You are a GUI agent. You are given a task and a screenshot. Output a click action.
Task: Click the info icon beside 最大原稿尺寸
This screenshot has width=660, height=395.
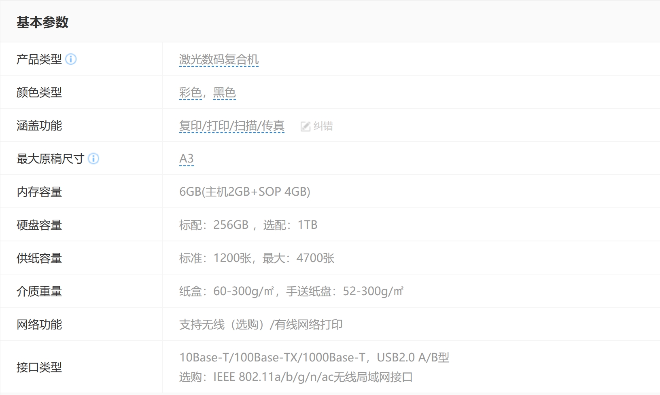pyautogui.click(x=93, y=158)
